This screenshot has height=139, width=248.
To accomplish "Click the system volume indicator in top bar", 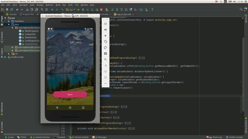I will [x=235, y=2].
